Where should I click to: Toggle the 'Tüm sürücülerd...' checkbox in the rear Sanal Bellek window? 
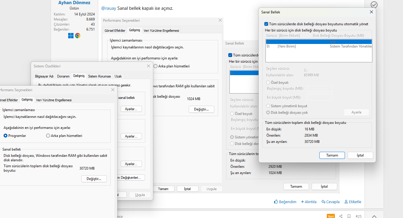[230, 55]
